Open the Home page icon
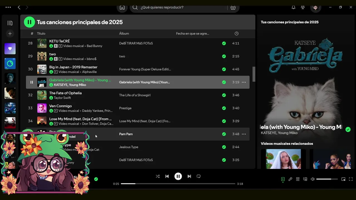This screenshot has height=200, width=356. [x=122, y=7]
